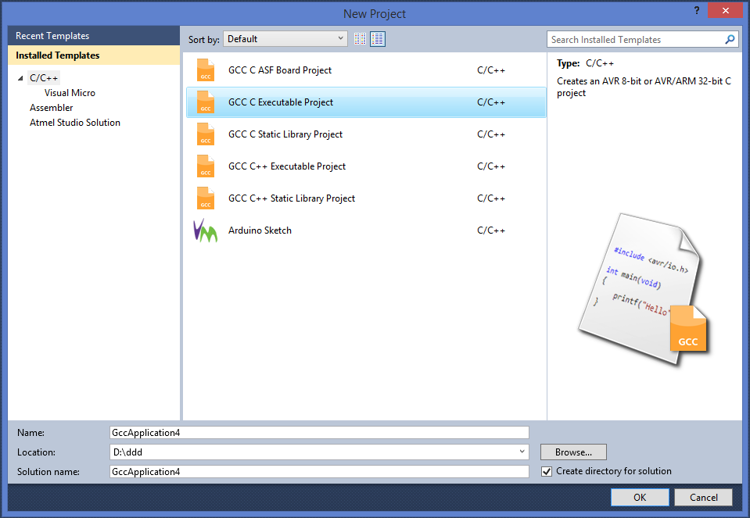This screenshot has width=750, height=518.
Task: Select Visual Micro in the tree
Action: click(70, 93)
